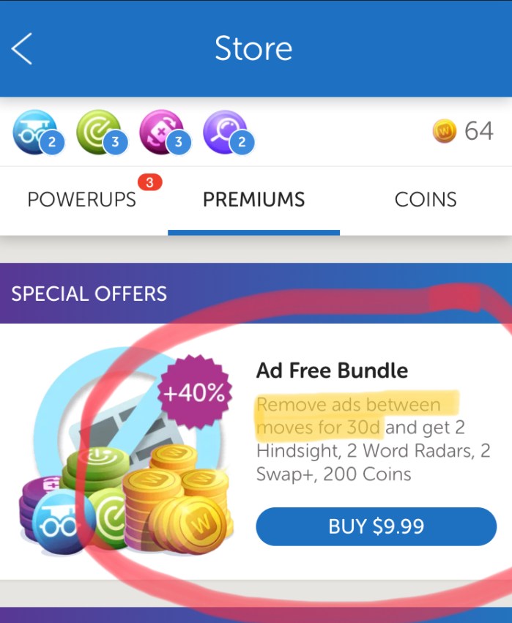Screen dimensions: 512x623
Task: Tap the Word Radar count badge showing 3
Action: click(x=115, y=142)
